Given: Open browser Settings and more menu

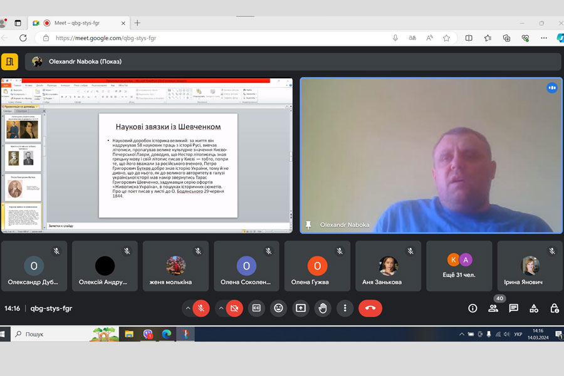Looking at the screenshot, I should [x=544, y=38].
